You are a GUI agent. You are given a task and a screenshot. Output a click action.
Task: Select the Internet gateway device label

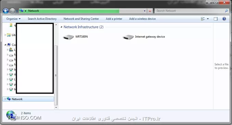coord(150,37)
